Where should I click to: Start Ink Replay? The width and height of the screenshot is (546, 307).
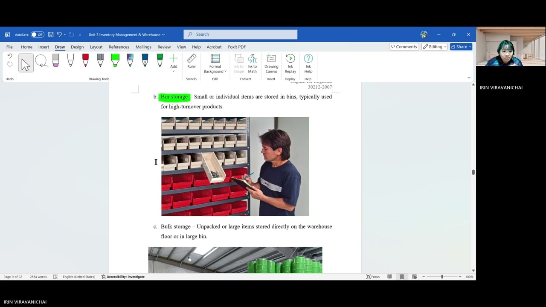[290, 64]
